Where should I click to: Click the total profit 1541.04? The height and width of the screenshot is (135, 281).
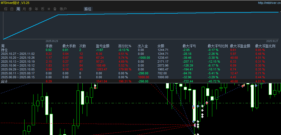point(102,81)
